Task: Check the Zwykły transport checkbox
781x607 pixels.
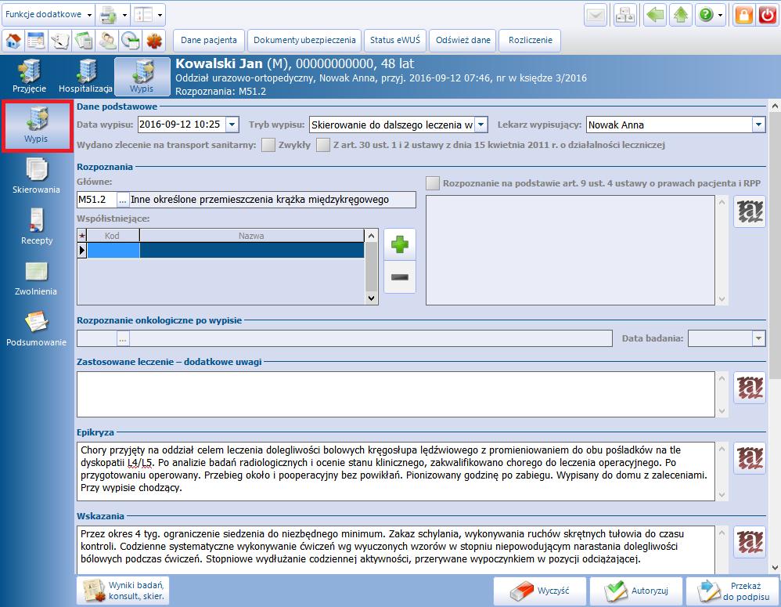Action: tap(268, 145)
